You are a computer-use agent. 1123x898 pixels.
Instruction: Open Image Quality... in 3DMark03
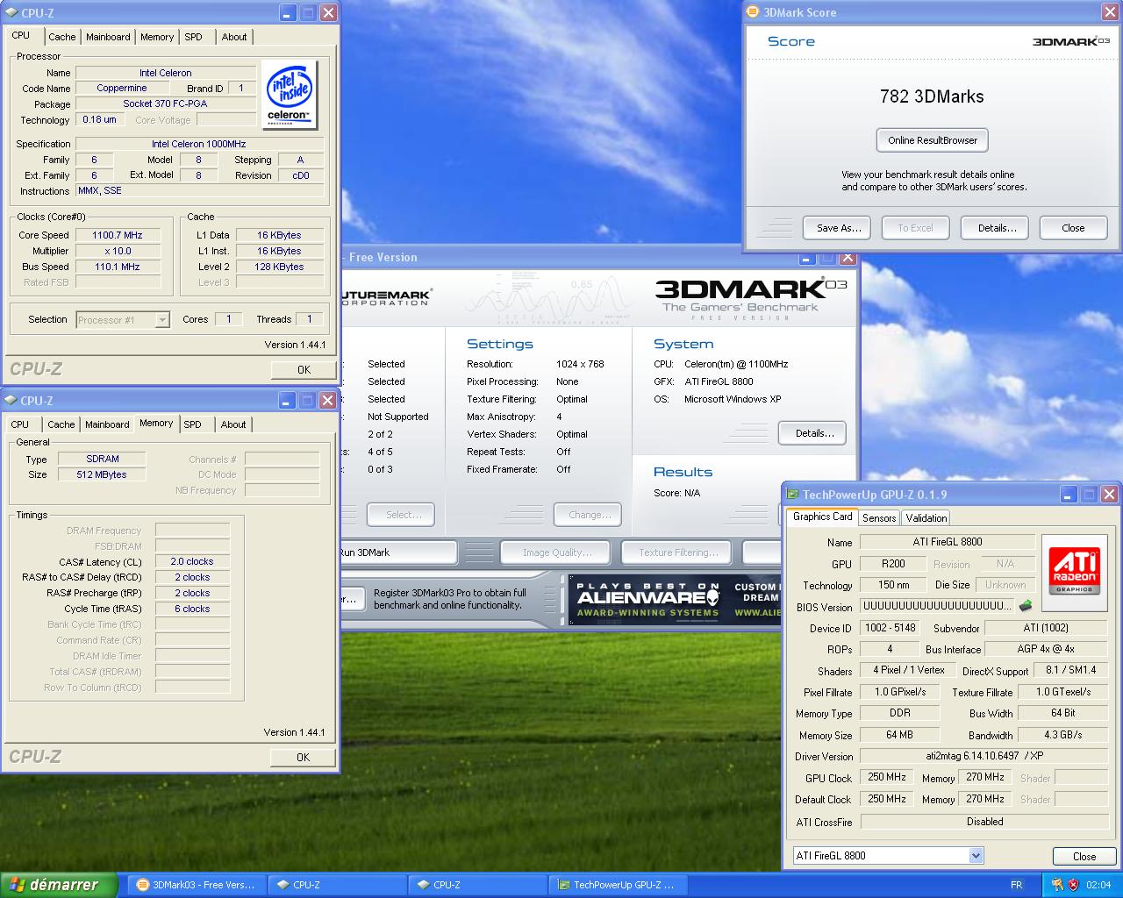click(x=557, y=552)
